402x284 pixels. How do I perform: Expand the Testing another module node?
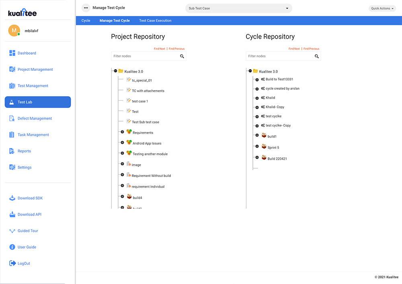[x=122, y=153]
